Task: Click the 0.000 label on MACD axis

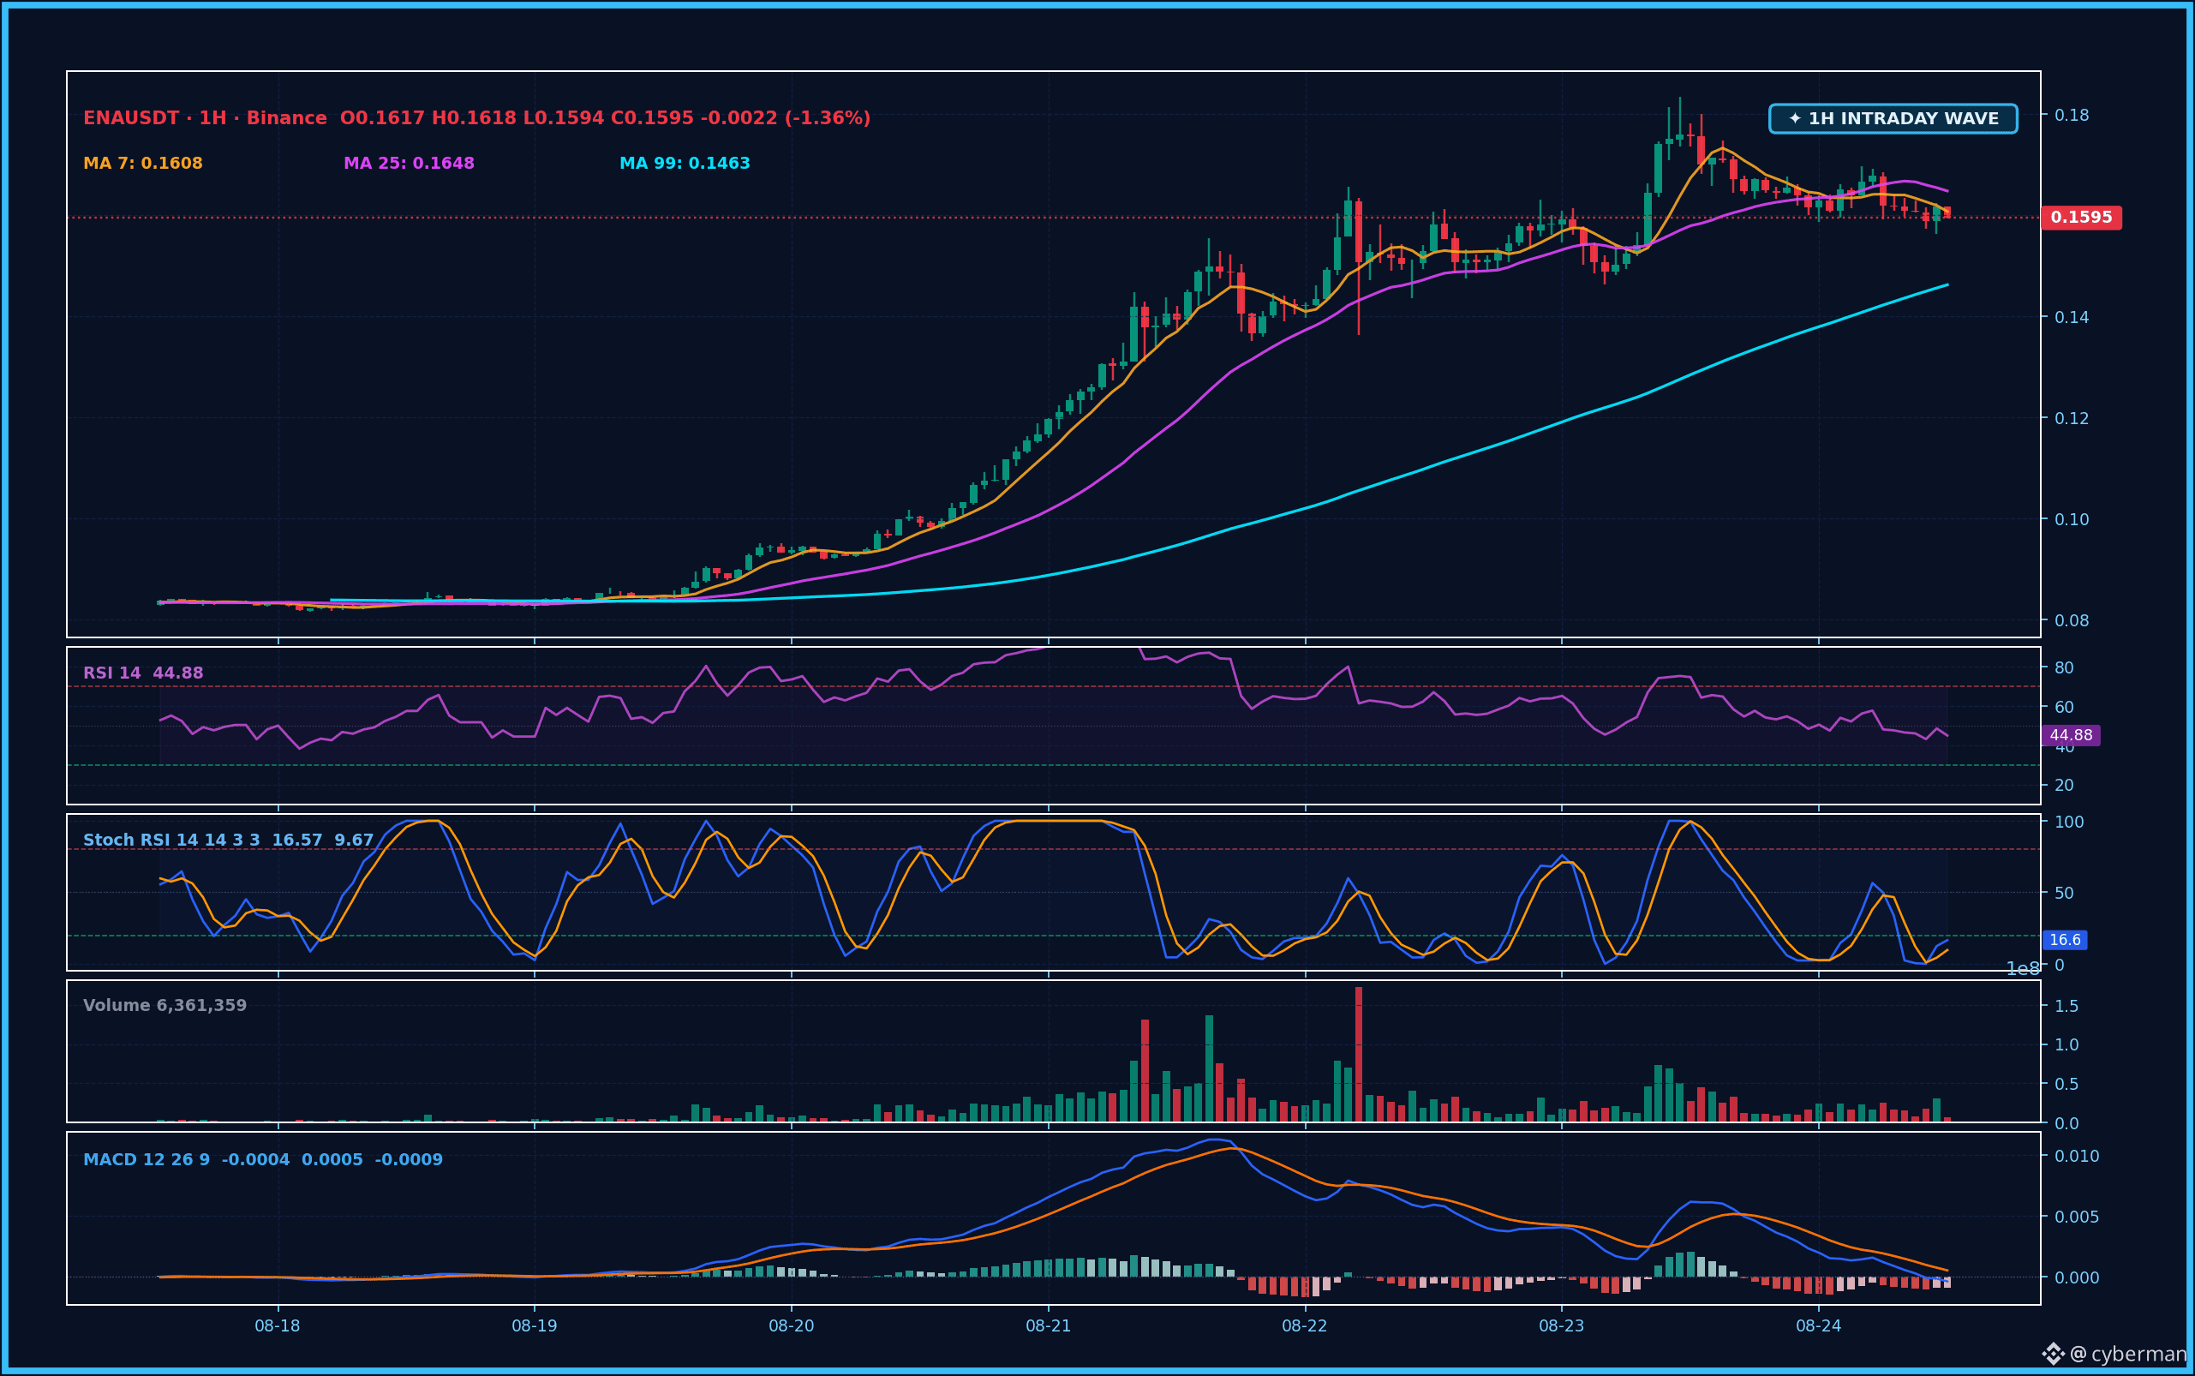Action: 2077,1277
